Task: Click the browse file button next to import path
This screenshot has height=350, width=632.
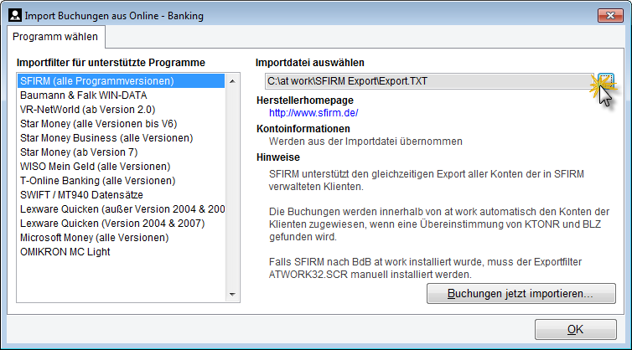Action: pyautogui.click(x=606, y=81)
